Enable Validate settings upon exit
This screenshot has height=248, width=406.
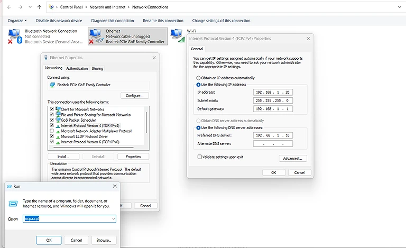click(200, 157)
